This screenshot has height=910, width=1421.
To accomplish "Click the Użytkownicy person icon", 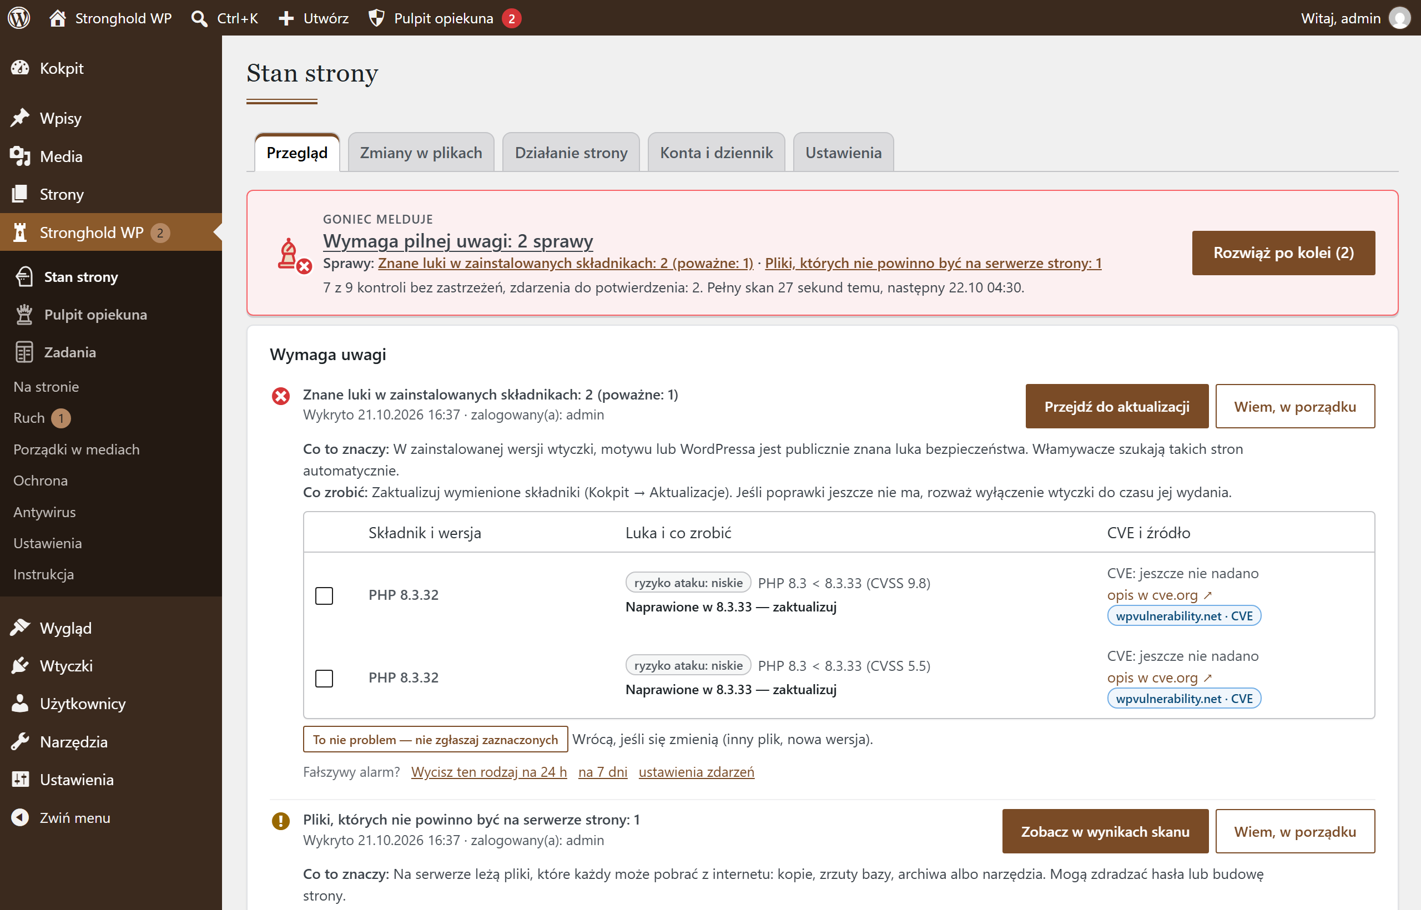I will pyautogui.click(x=20, y=703).
